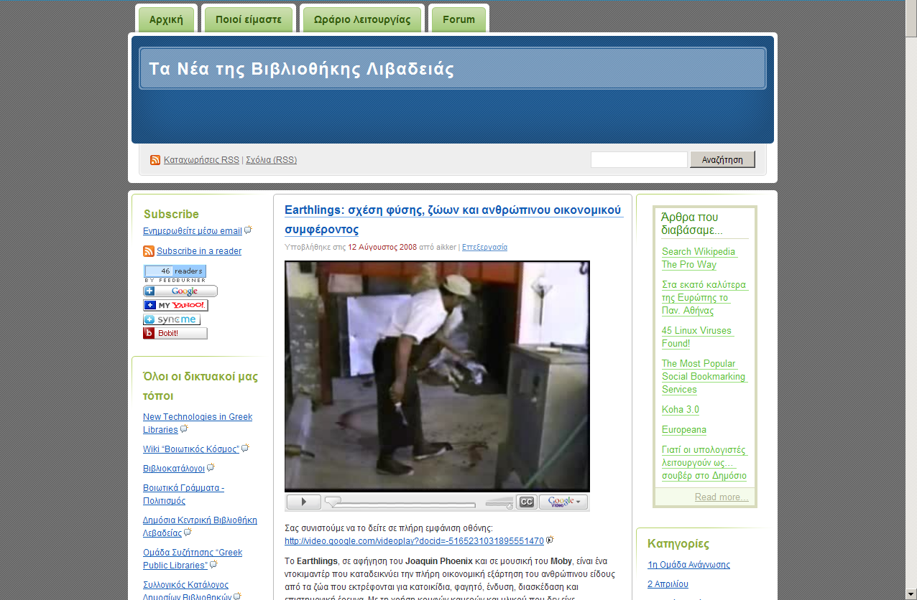
Task: Click the syncme subscribe badge
Action: click(x=172, y=319)
